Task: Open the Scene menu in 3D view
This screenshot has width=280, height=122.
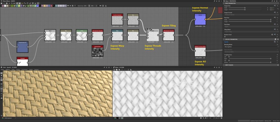Action: pyautogui.click(x=2, y=69)
